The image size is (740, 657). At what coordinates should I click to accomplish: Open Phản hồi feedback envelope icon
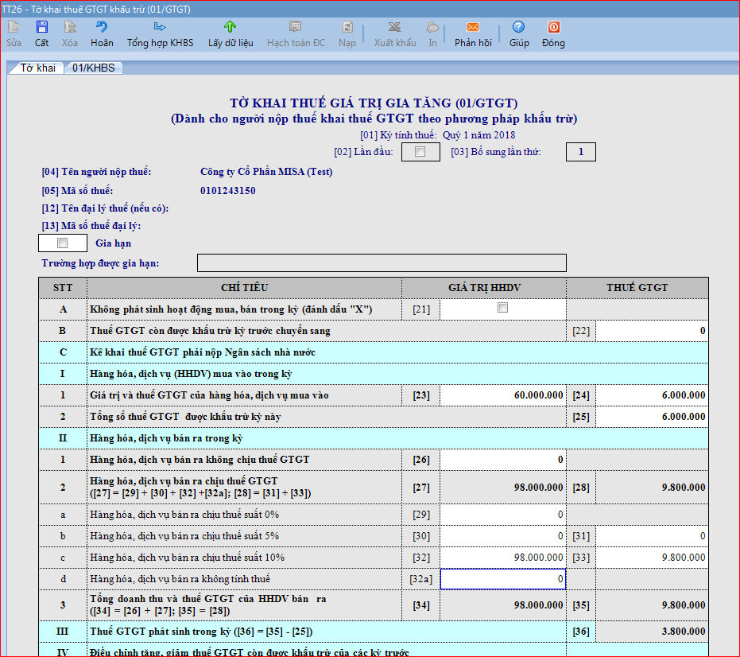coord(473,27)
